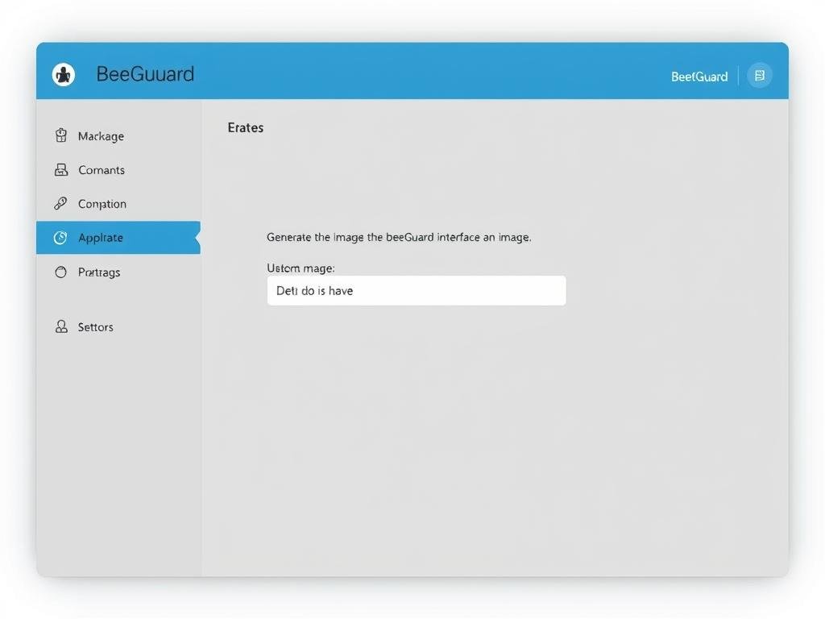
Task: Click the Comants sidebar icon
Action: (61, 170)
